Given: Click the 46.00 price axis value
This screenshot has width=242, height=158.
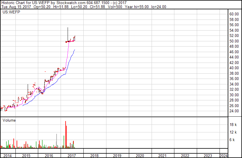Looking at the screenshot, I should click(x=234, y=52).
